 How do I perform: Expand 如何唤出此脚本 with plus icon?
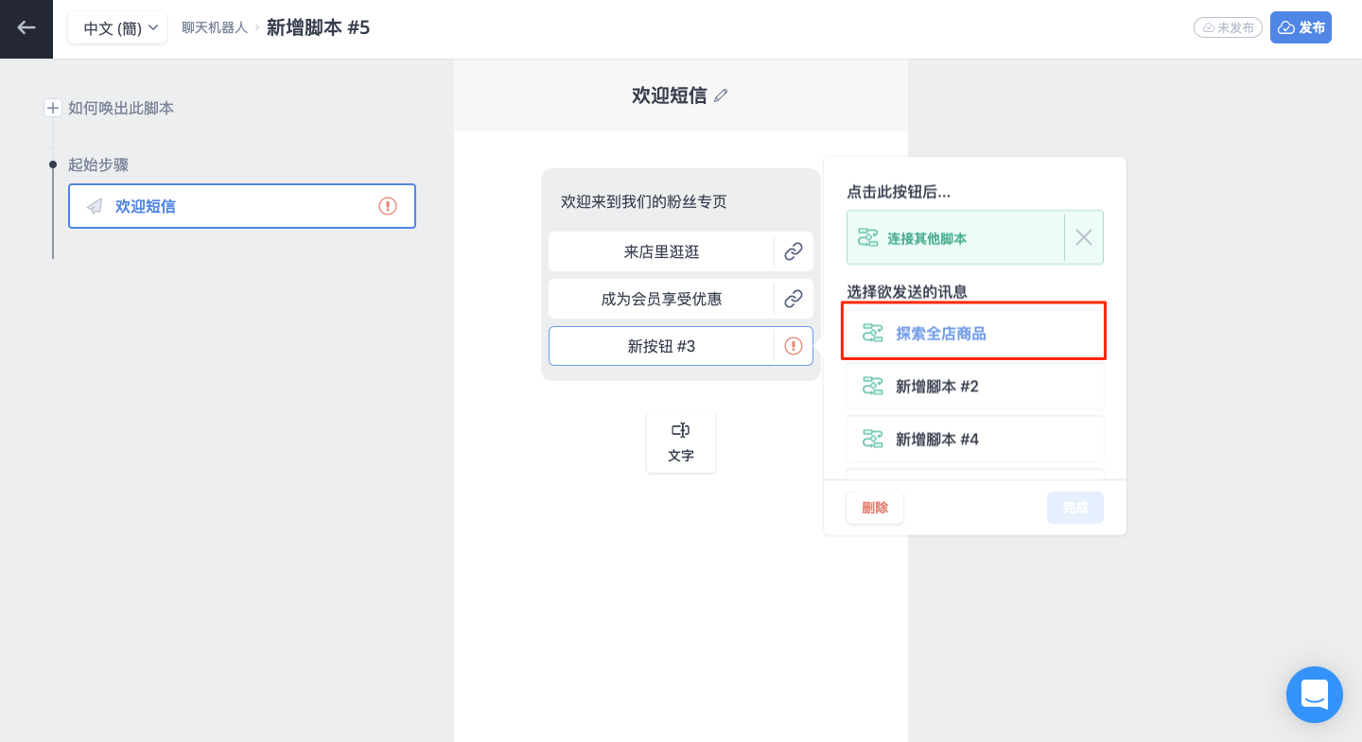click(53, 108)
